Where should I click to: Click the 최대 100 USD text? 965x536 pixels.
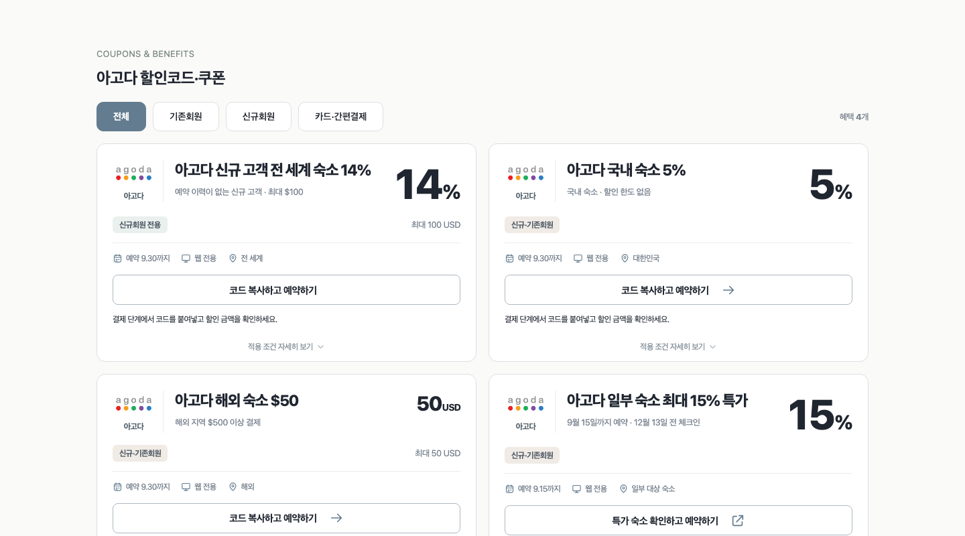(436, 225)
